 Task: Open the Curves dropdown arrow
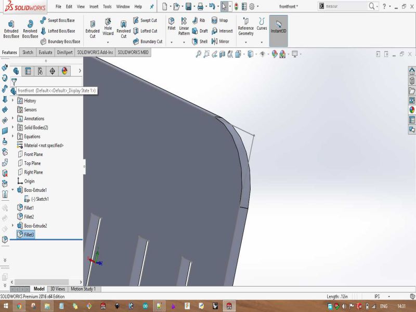[x=262, y=42]
